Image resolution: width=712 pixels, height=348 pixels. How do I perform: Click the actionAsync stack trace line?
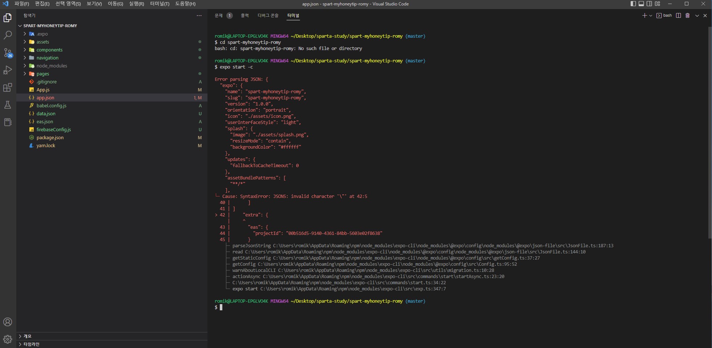tap(369, 277)
